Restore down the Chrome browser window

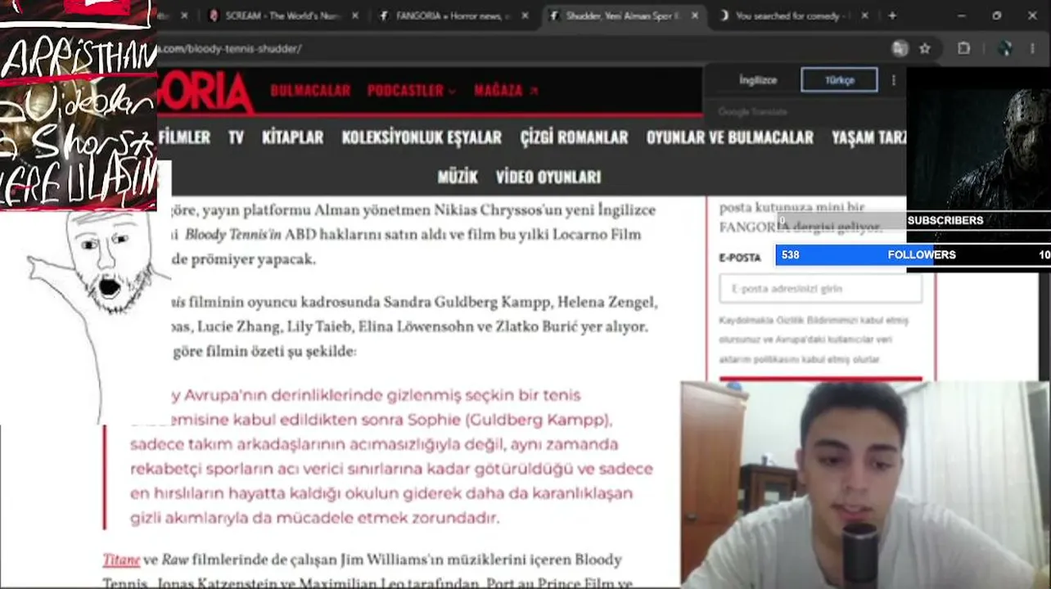coord(997,16)
